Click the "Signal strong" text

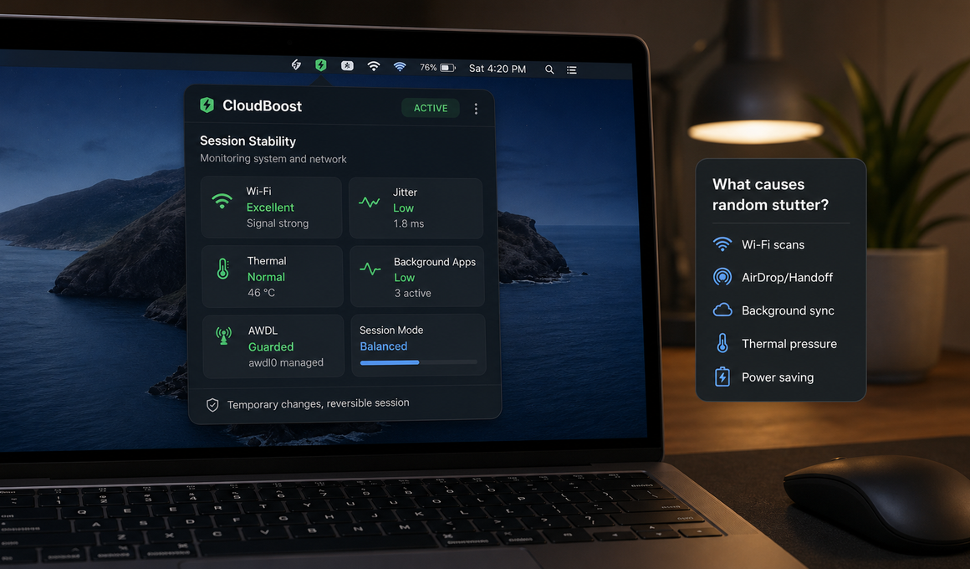pyautogui.click(x=277, y=223)
